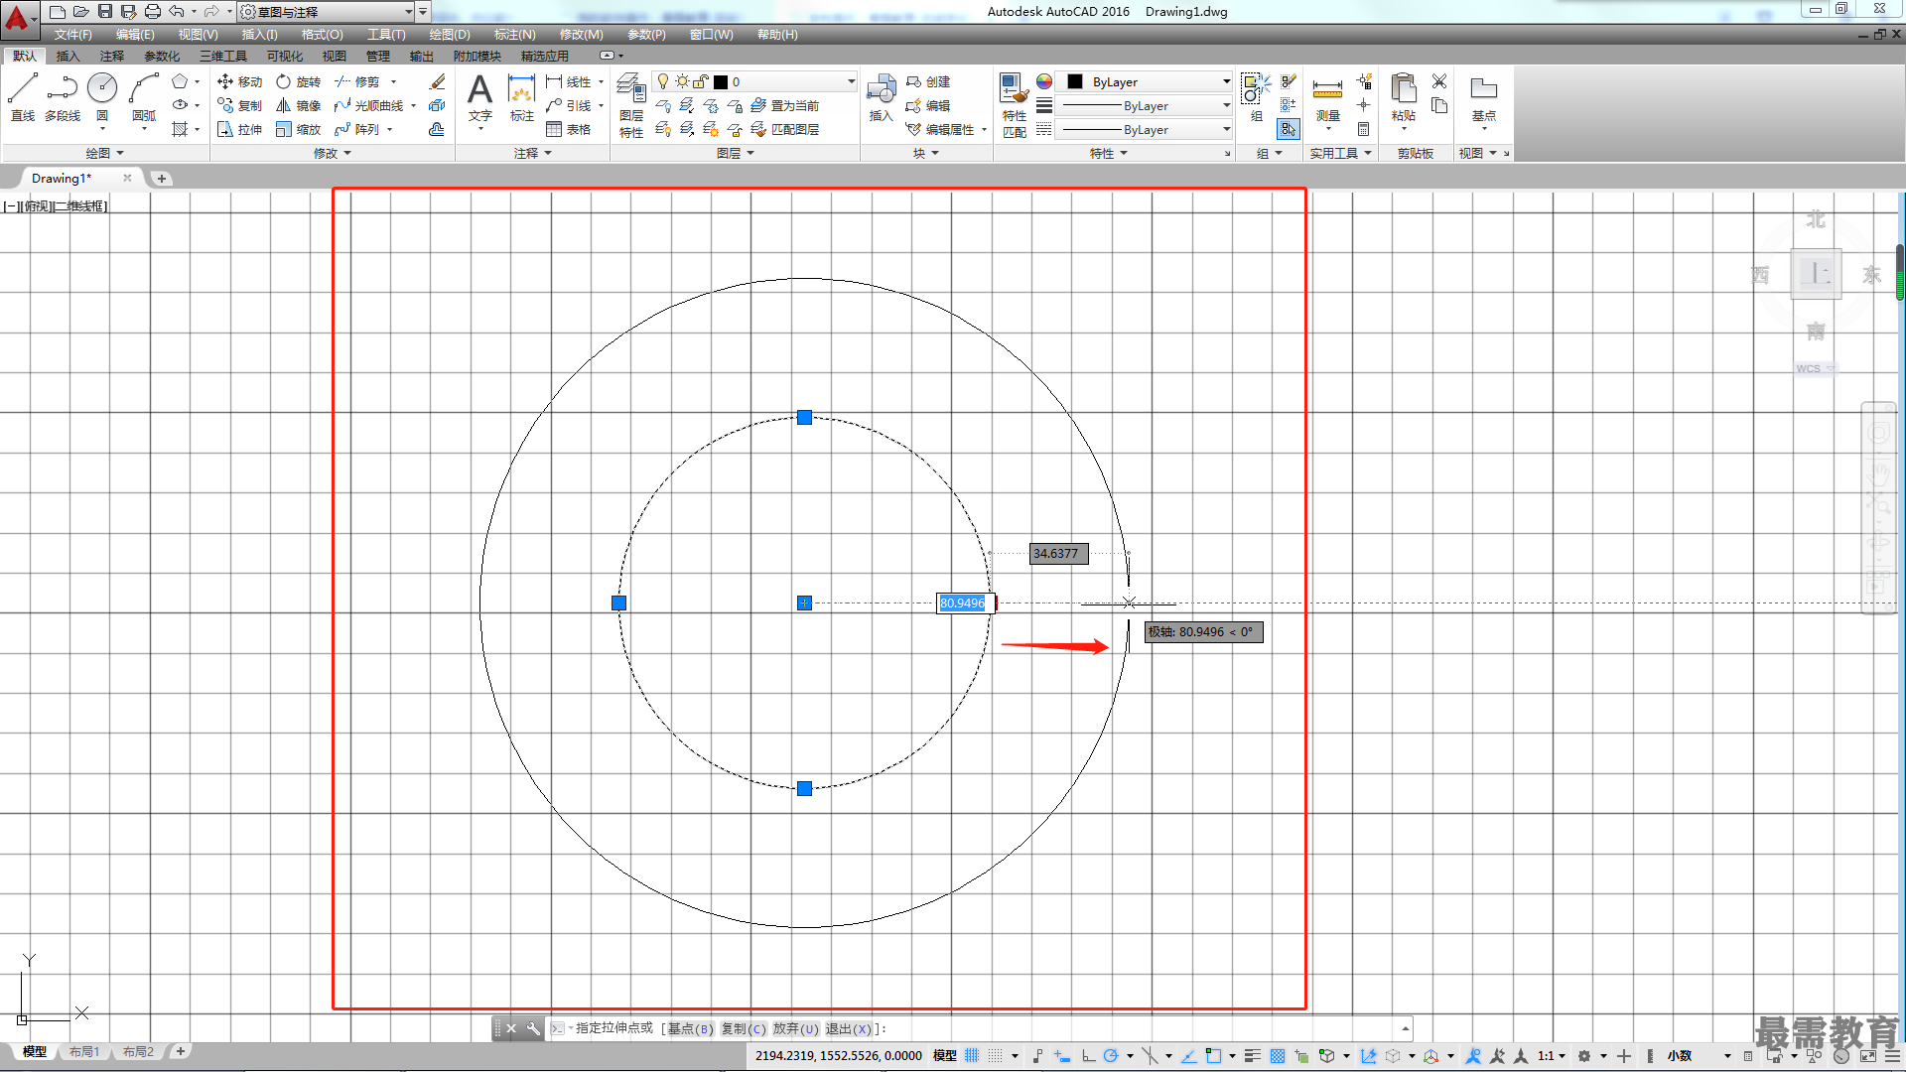Click the dynamic input field 80.9496
1906x1072 pixels.
[965, 603]
